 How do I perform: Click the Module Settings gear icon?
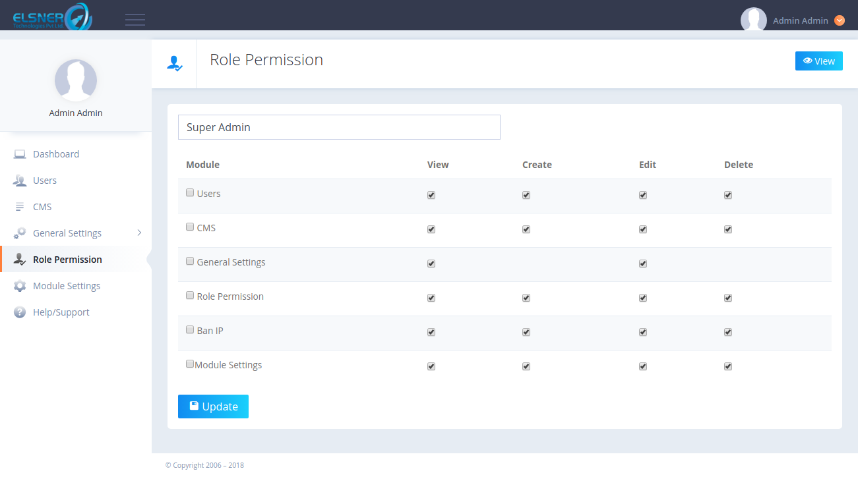pyautogui.click(x=20, y=286)
